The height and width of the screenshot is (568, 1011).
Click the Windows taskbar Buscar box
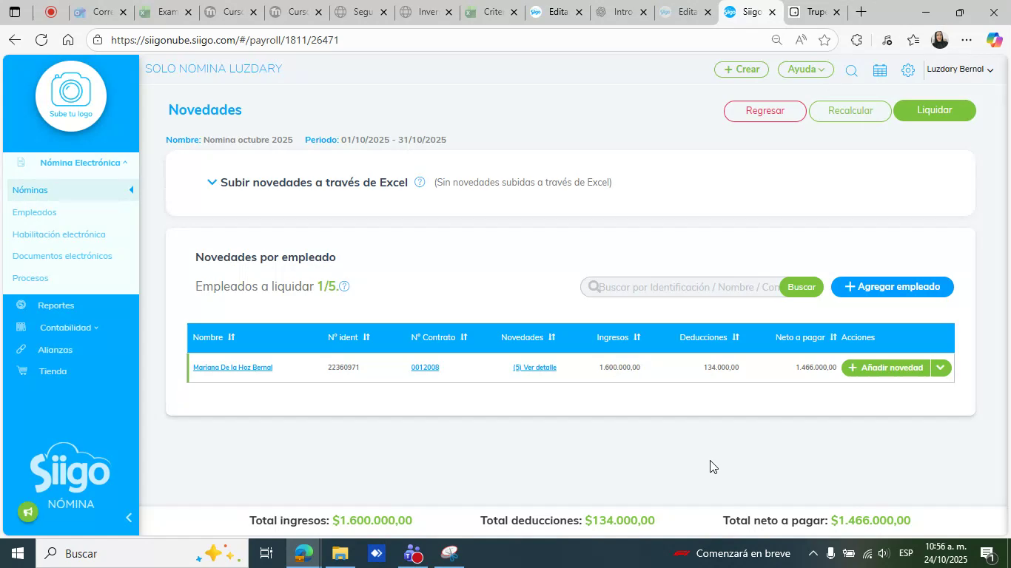pyautogui.click(x=141, y=553)
